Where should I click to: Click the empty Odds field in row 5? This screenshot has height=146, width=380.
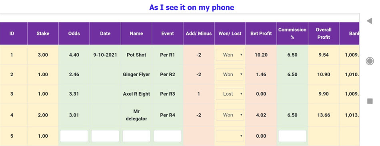(74, 136)
